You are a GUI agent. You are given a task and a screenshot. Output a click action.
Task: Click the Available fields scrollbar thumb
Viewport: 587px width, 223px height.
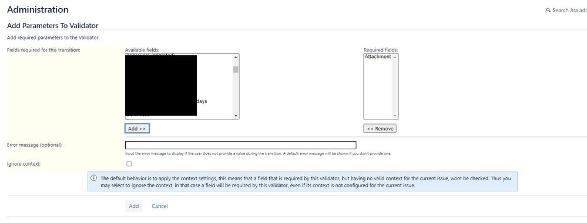click(236, 70)
